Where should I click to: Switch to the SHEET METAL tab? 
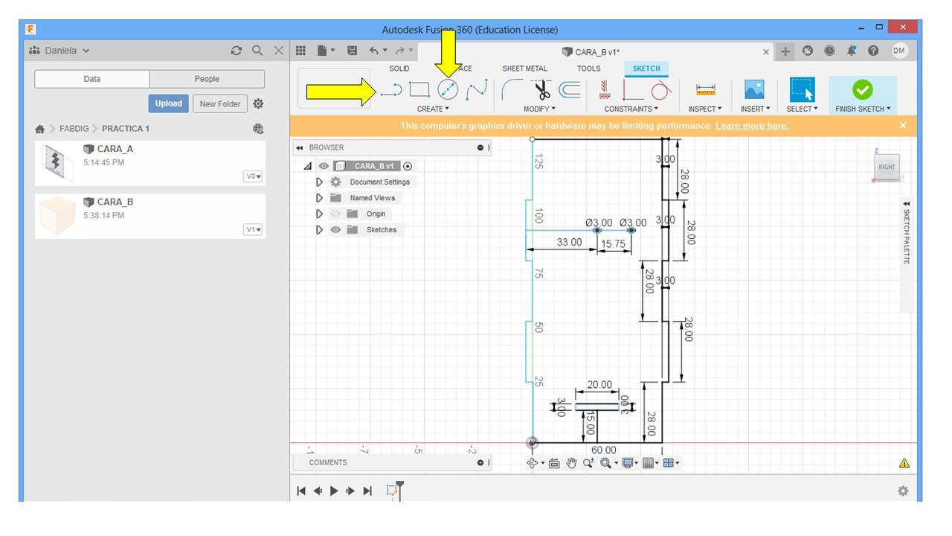(524, 68)
